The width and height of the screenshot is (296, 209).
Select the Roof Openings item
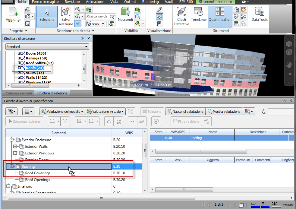tap(37, 179)
